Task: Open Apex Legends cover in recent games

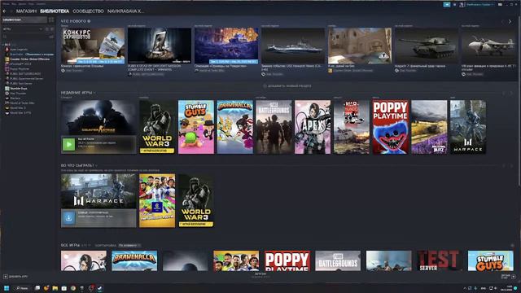Action: 313,127
